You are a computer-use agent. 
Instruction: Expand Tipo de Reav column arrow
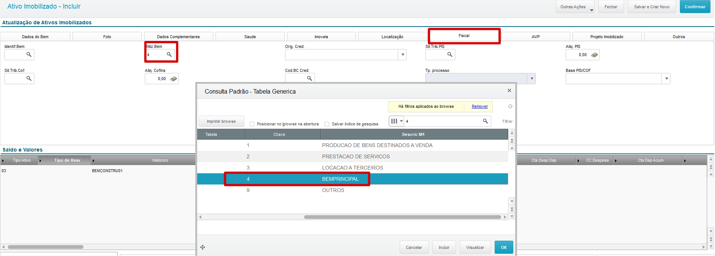40,161
